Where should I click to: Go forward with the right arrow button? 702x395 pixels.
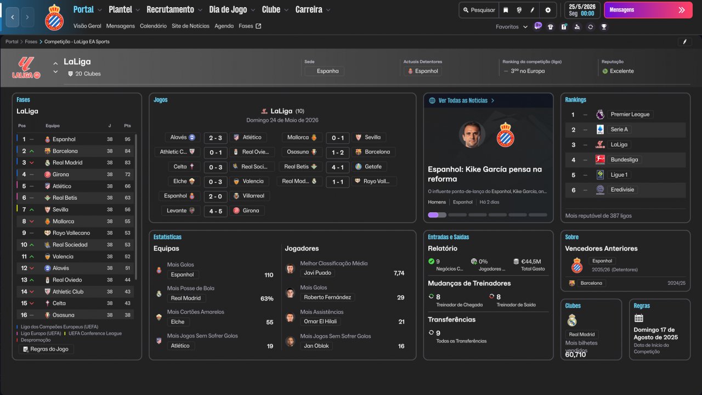(x=27, y=18)
